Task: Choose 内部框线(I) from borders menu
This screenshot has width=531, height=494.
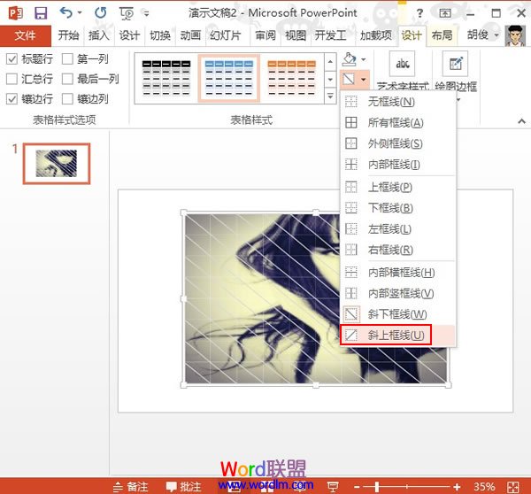Action: [x=398, y=165]
